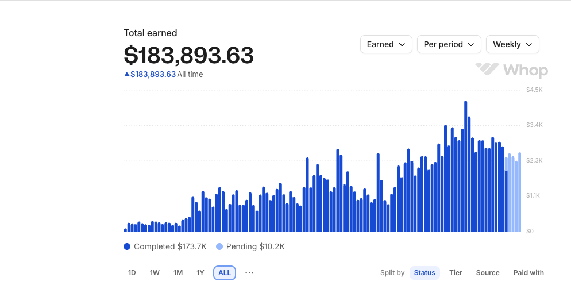Click the rightmost light-blue pending bar

click(x=520, y=192)
